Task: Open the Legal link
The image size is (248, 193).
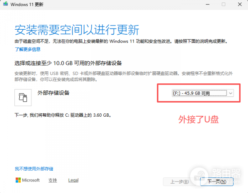Action: click(74, 180)
